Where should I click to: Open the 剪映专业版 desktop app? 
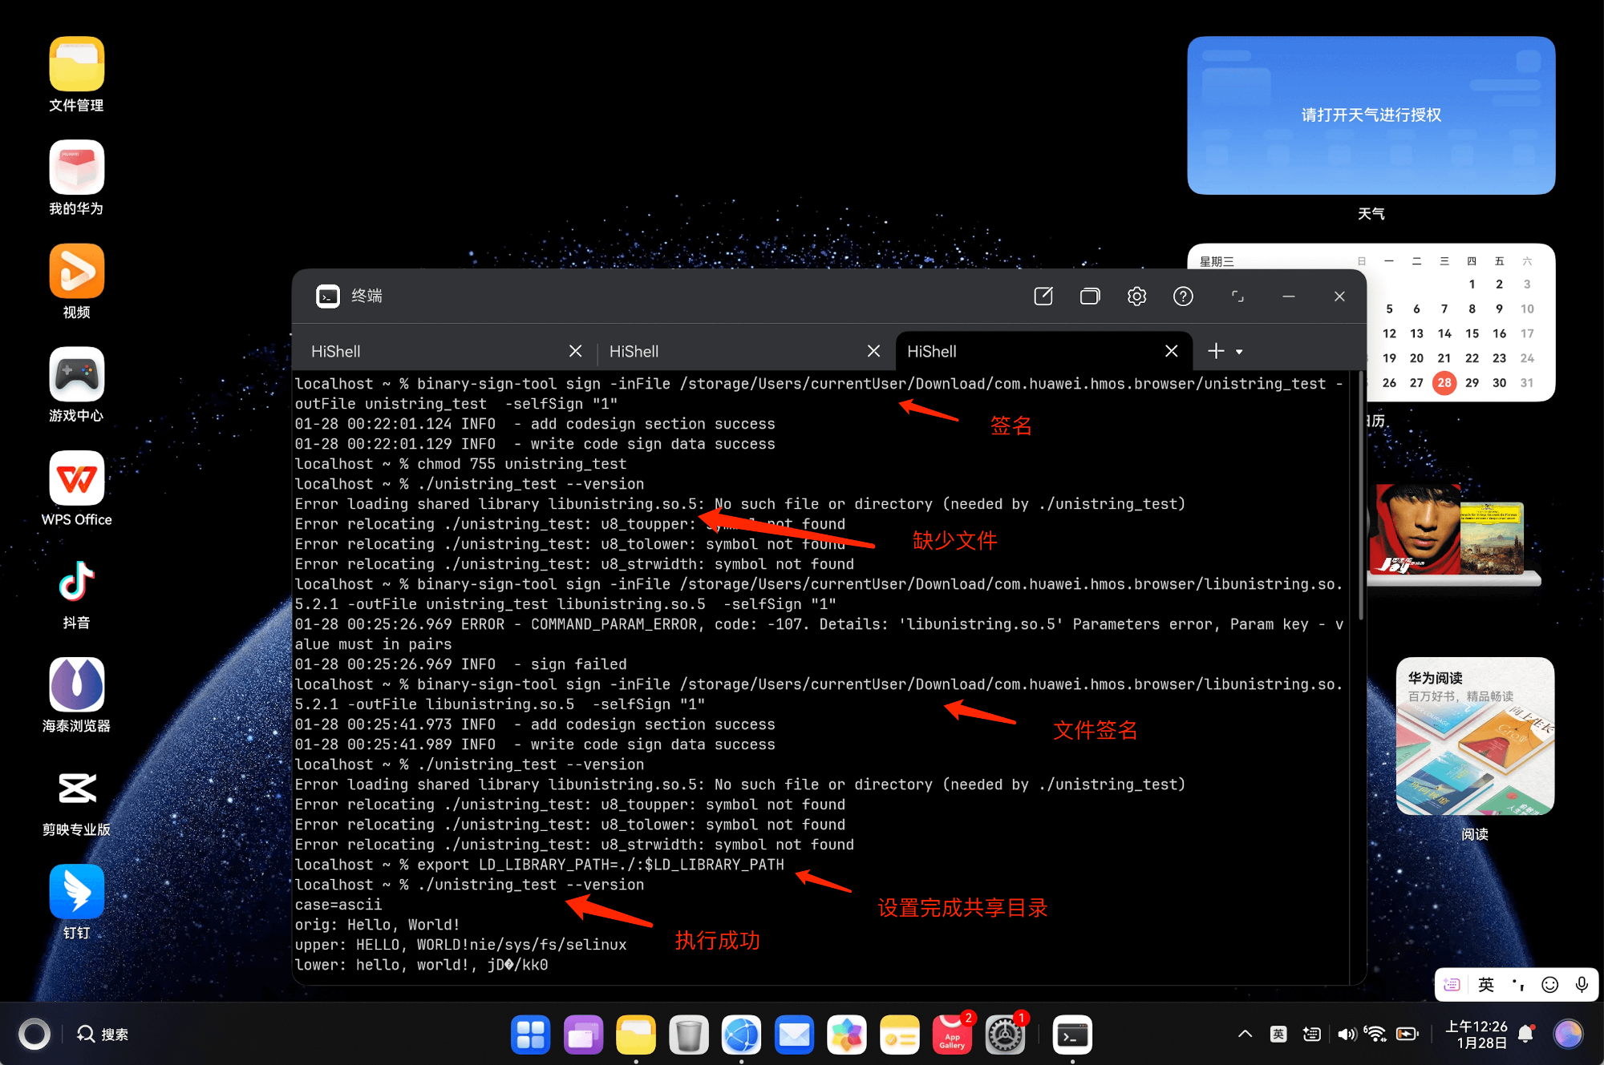pyautogui.click(x=76, y=789)
